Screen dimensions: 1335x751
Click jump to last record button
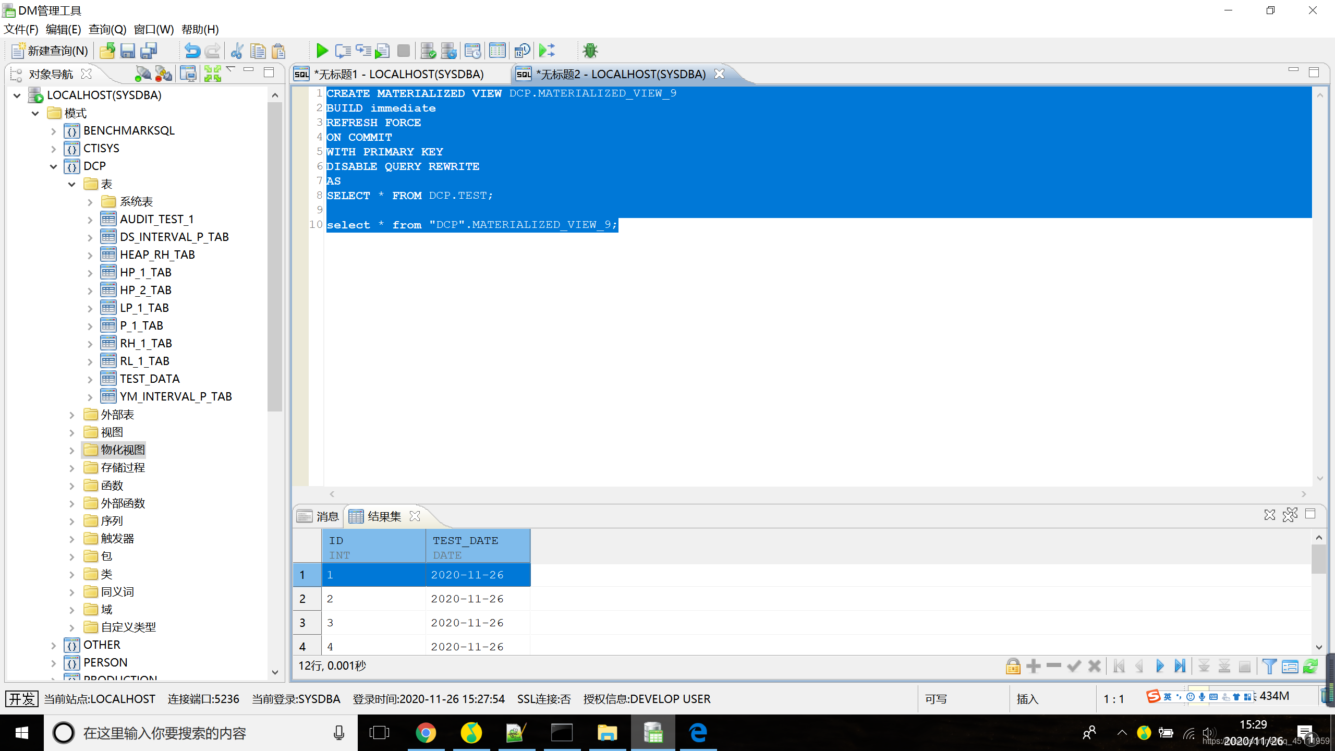(1180, 666)
